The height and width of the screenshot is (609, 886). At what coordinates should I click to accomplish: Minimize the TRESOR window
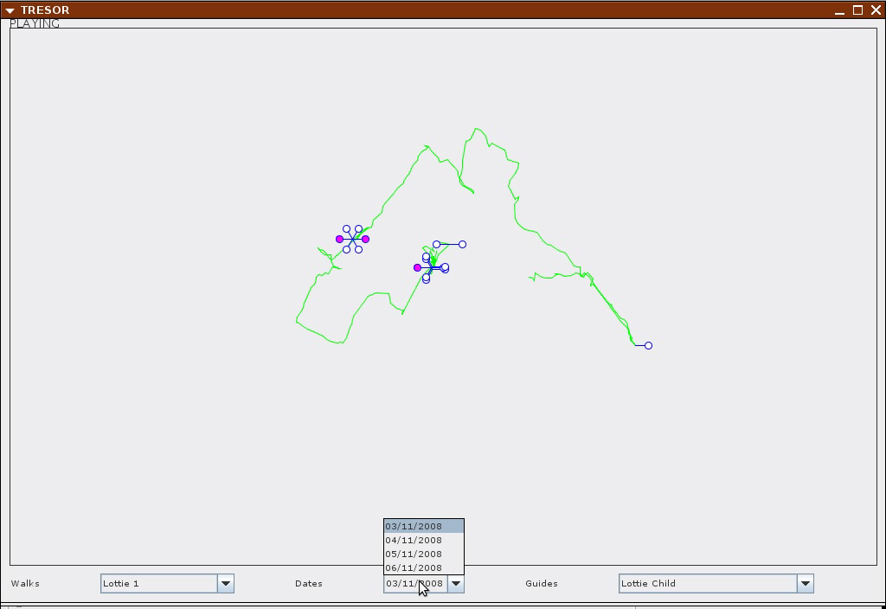[x=839, y=10]
